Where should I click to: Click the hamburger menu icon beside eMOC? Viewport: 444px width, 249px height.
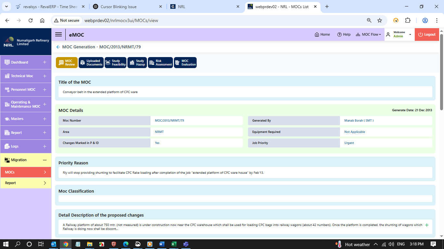tap(59, 35)
